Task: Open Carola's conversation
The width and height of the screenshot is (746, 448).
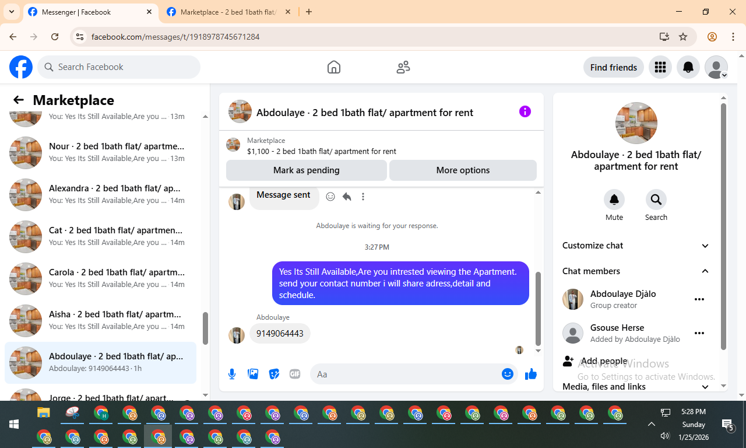Action: (100, 278)
